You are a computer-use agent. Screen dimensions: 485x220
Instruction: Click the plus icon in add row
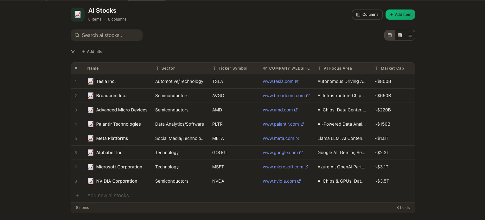pos(77,195)
